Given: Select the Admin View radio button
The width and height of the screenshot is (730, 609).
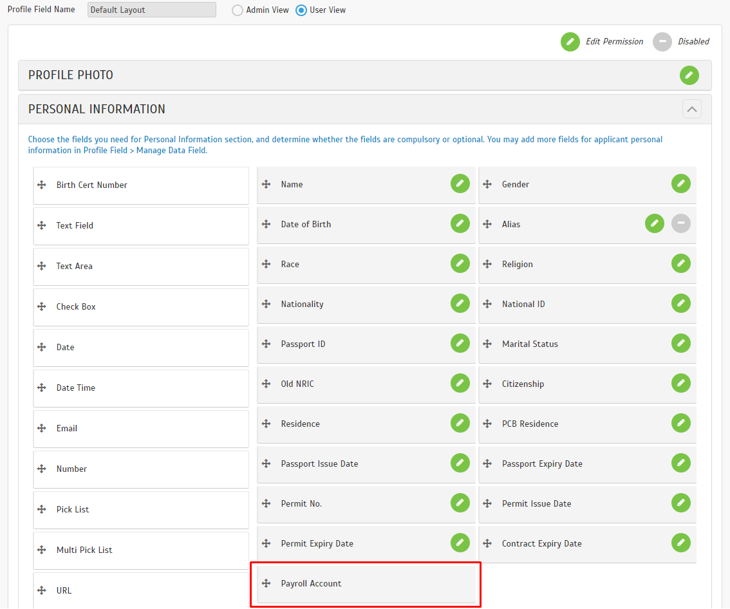Looking at the screenshot, I should 238,10.
